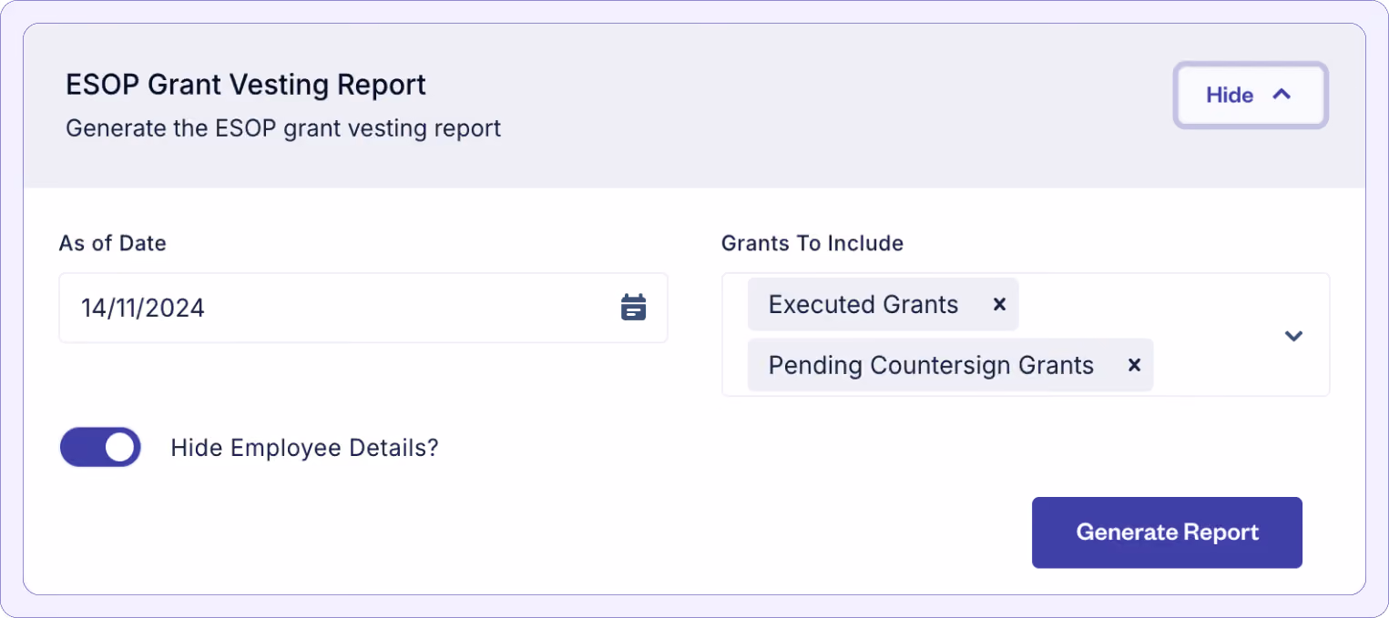Click the As of Date input field
Image resolution: width=1389 pixels, height=618 pixels.
pyautogui.click(x=363, y=308)
